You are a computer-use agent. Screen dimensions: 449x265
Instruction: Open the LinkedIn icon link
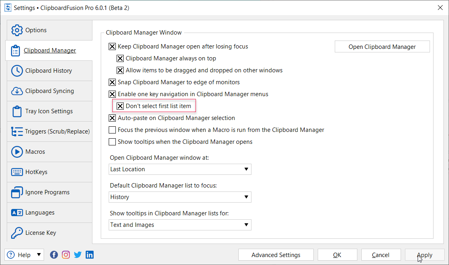click(x=90, y=255)
